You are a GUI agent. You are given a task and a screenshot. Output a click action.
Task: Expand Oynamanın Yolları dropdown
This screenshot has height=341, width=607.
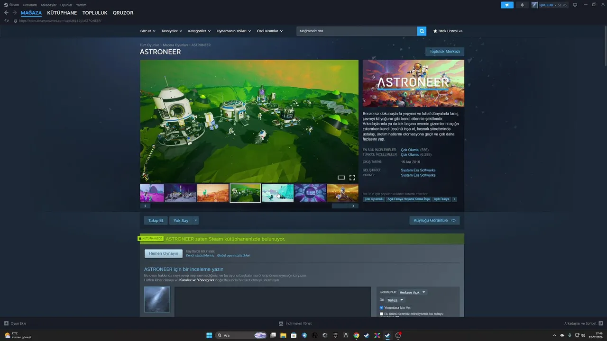pyautogui.click(x=234, y=31)
